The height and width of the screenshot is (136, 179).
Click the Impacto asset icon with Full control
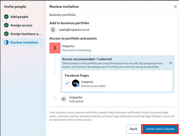pyautogui.click(x=64, y=99)
